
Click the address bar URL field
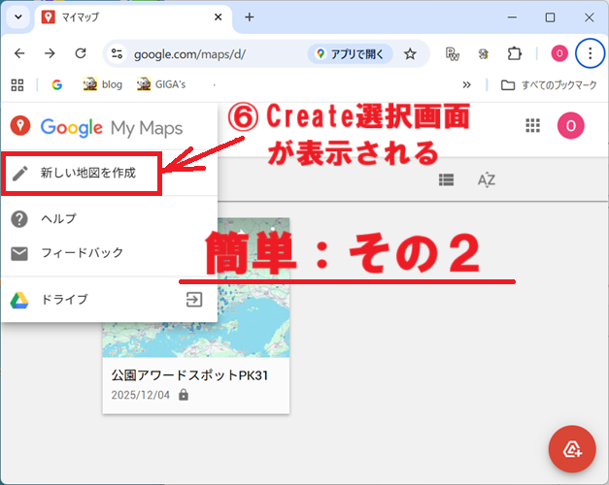(214, 53)
